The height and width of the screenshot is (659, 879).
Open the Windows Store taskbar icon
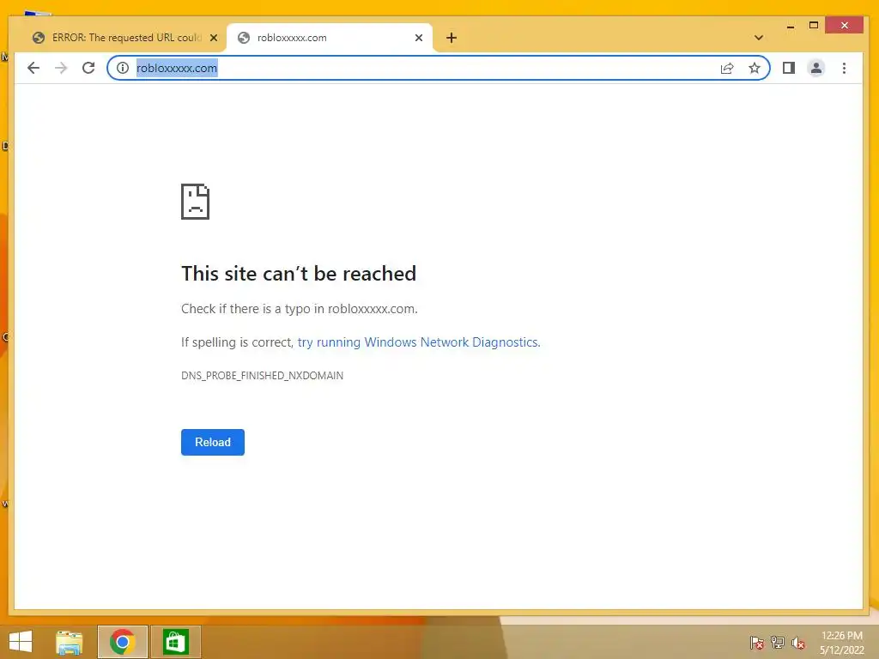(175, 642)
